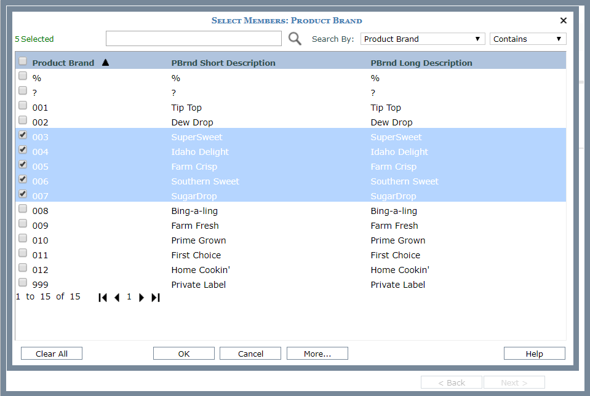Check the ? brand row checkbox
This screenshot has height=396, width=590.
[x=23, y=90]
